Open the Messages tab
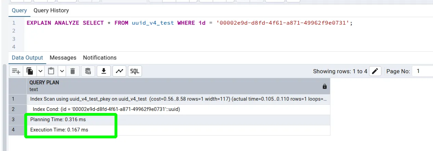433x151 pixels. point(63,58)
